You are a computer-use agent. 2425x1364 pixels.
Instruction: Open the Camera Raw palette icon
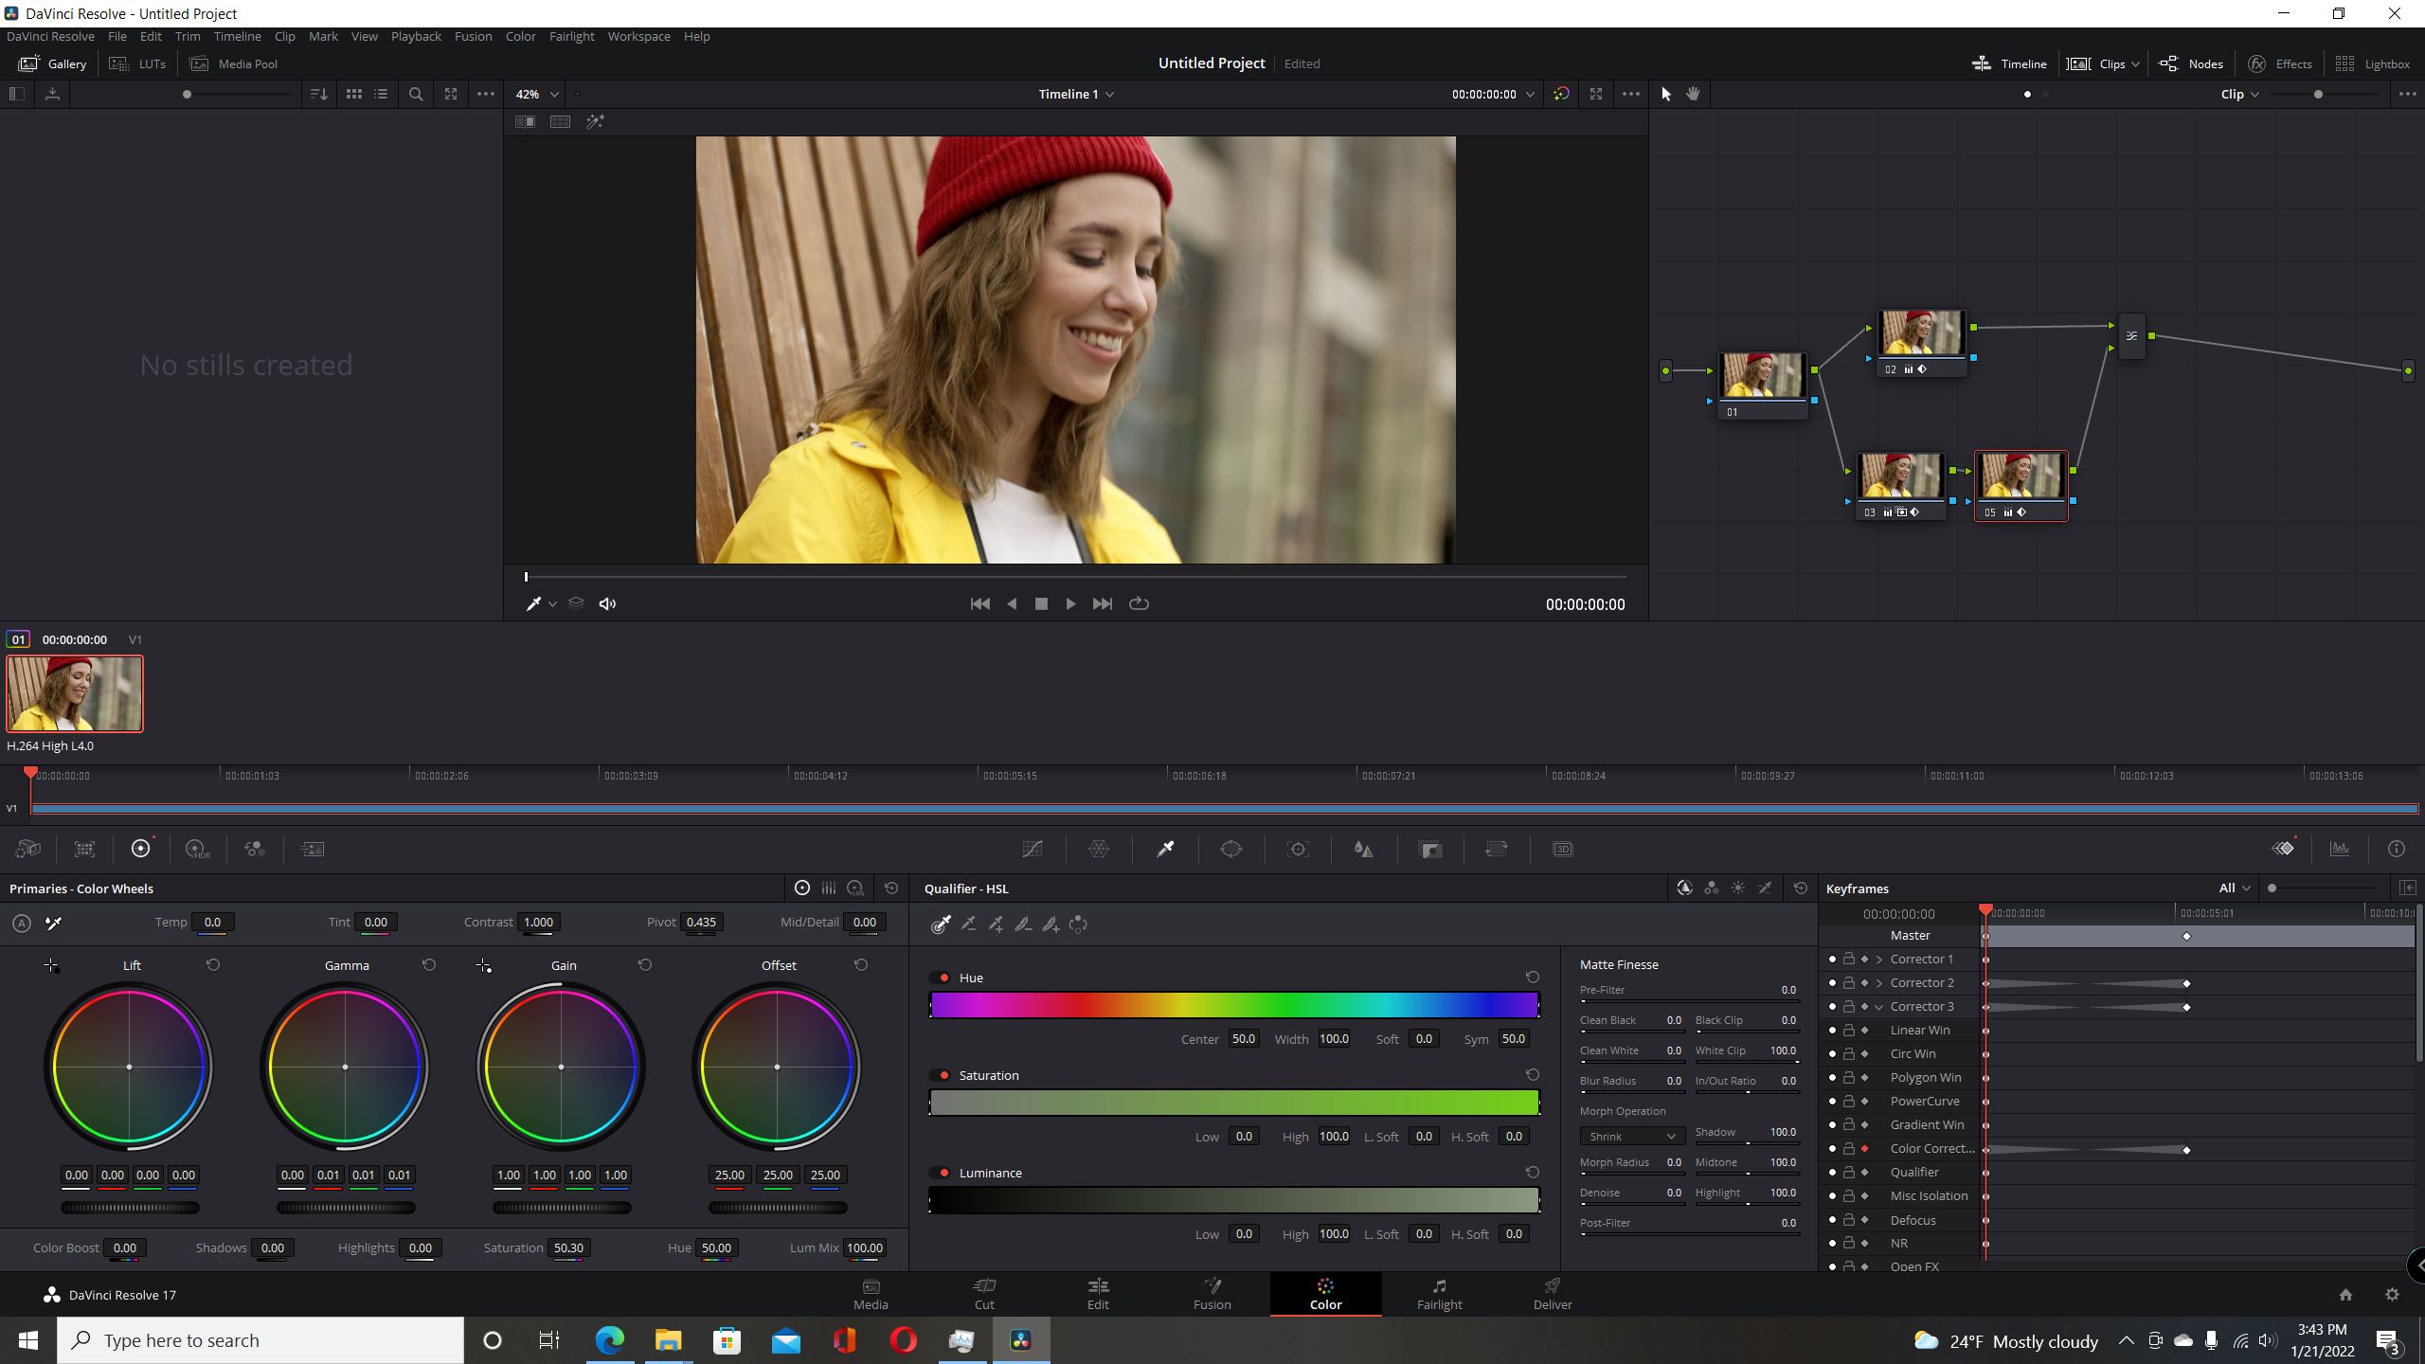click(28, 850)
